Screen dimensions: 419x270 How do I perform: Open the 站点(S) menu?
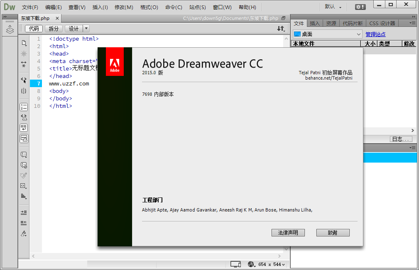pos(198,7)
